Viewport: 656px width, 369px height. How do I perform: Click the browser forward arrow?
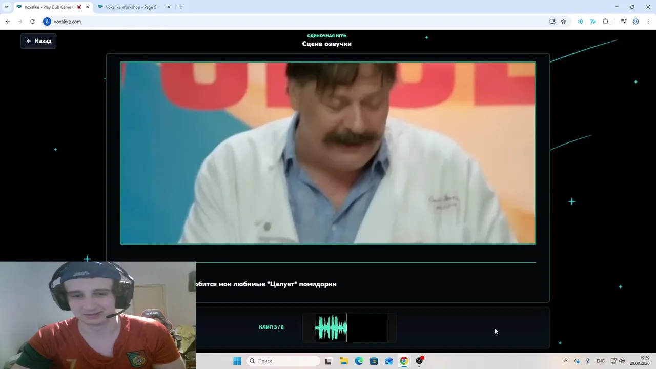point(20,22)
